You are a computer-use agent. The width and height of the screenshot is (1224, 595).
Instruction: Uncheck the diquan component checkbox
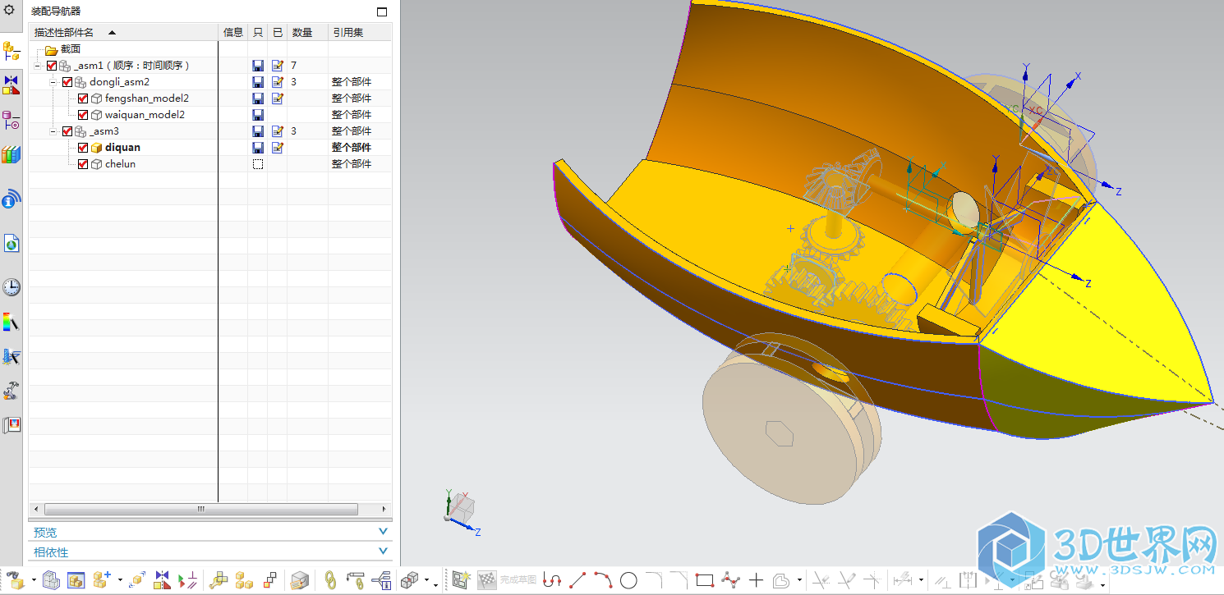tap(83, 148)
